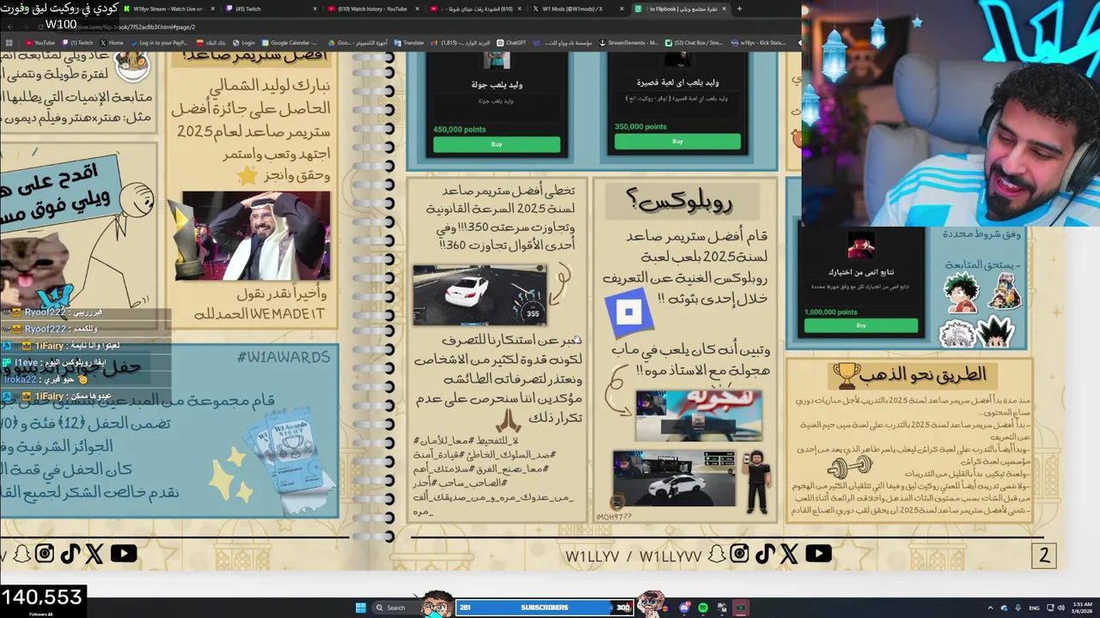Open the Translate bookmark
The width and height of the screenshot is (1100, 618).
[x=409, y=42]
